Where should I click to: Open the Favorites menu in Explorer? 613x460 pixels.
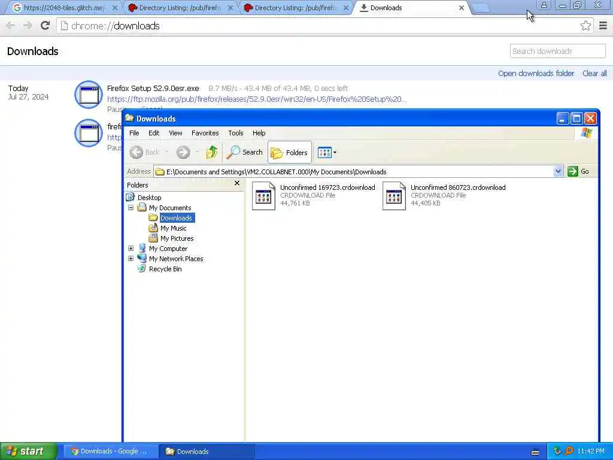coord(205,133)
